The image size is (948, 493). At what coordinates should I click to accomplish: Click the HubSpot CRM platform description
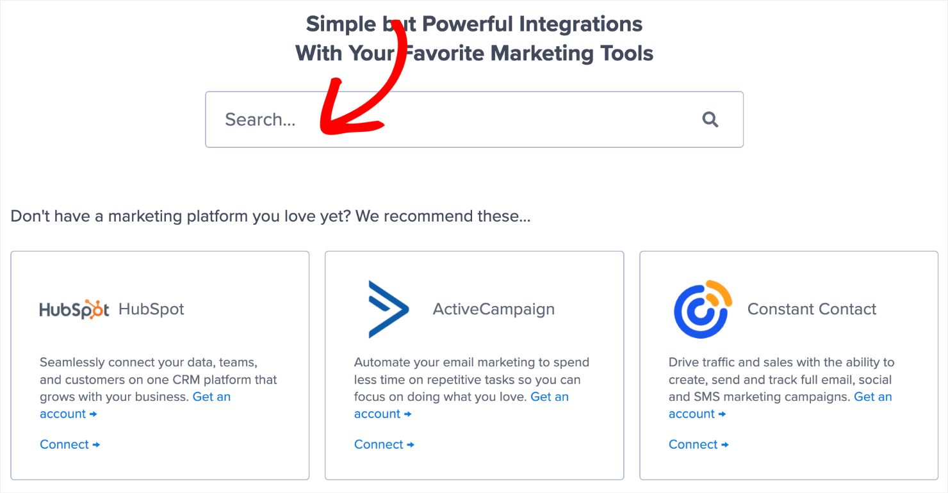point(158,379)
